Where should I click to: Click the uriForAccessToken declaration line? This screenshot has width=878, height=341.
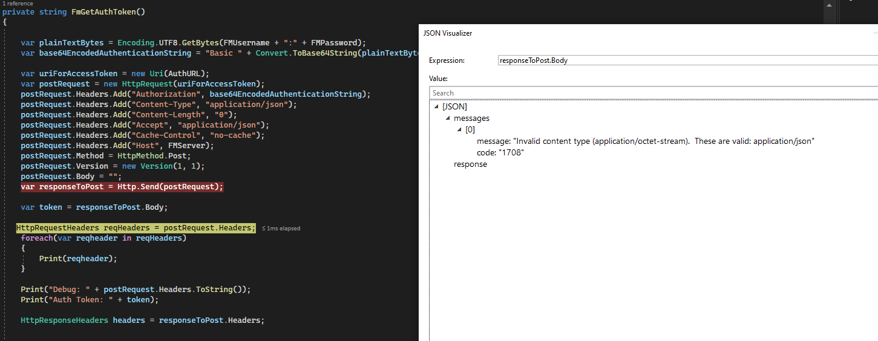click(115, 74)
